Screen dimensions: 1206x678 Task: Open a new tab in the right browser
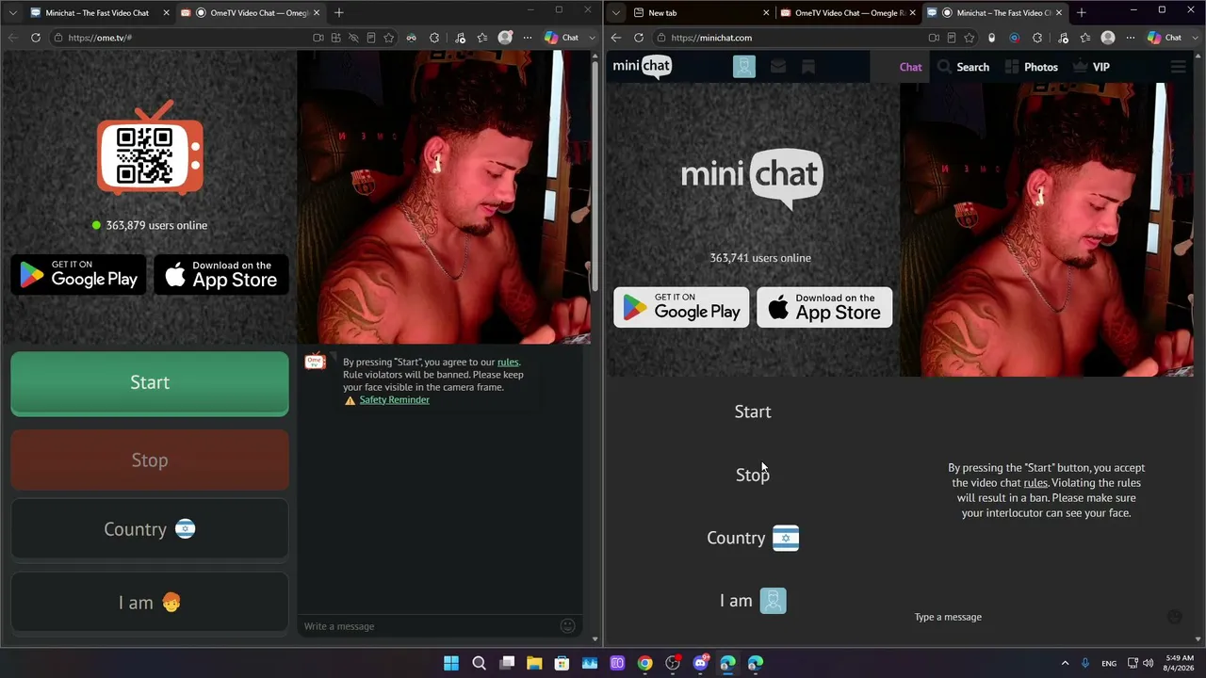[x=1082, y=13]
